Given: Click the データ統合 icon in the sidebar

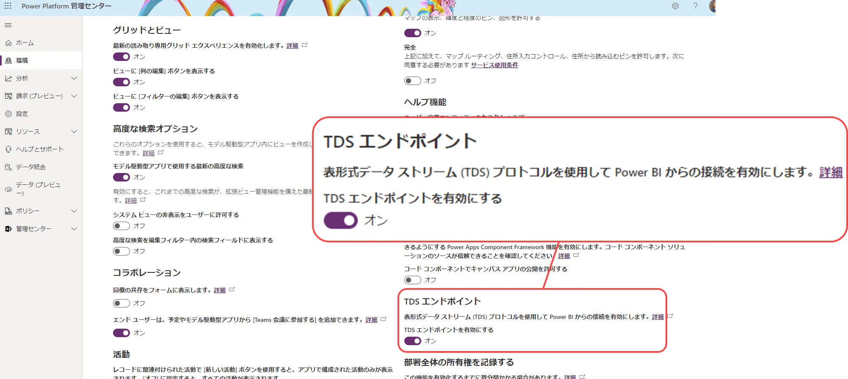Looking at the screenshot, I should [8, 167].
